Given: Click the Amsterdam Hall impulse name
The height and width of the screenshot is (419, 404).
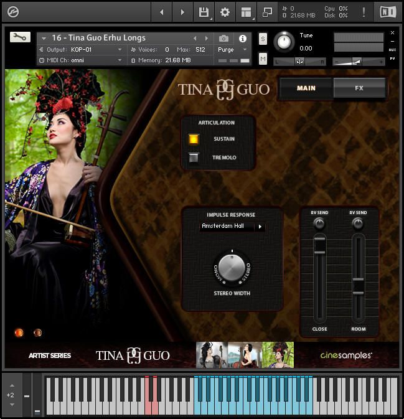Looking at the screenshot, I should click(223, 226).
